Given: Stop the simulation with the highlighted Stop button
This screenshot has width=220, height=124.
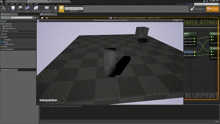Looking at the screenshot, I should point(62,9).
